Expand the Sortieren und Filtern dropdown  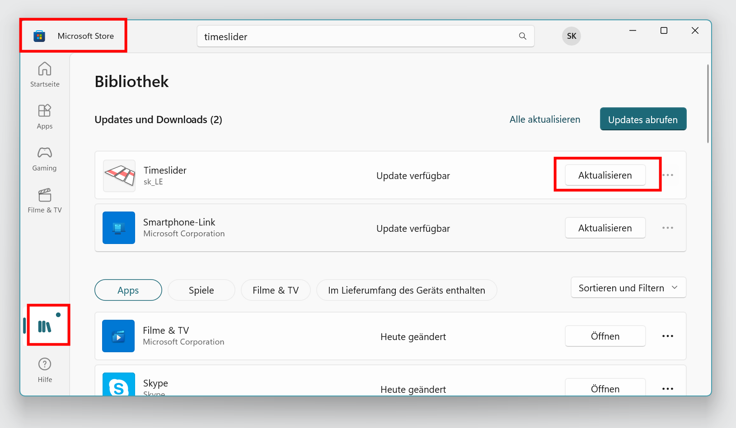click(628, 288)
